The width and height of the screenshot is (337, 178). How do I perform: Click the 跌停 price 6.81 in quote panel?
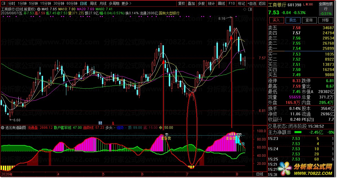coord(330,81)
